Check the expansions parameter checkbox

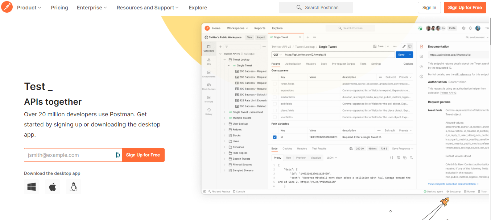[274, 90]
